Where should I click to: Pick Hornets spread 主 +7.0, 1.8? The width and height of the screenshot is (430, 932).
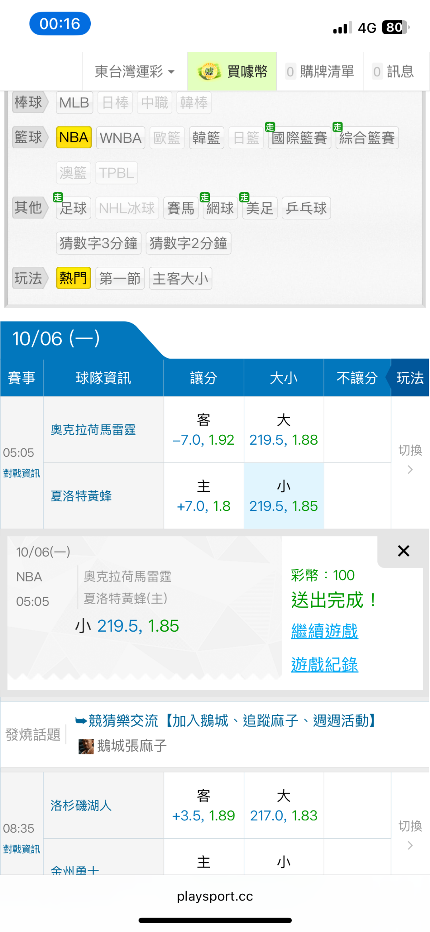click(x=203, y=496)
